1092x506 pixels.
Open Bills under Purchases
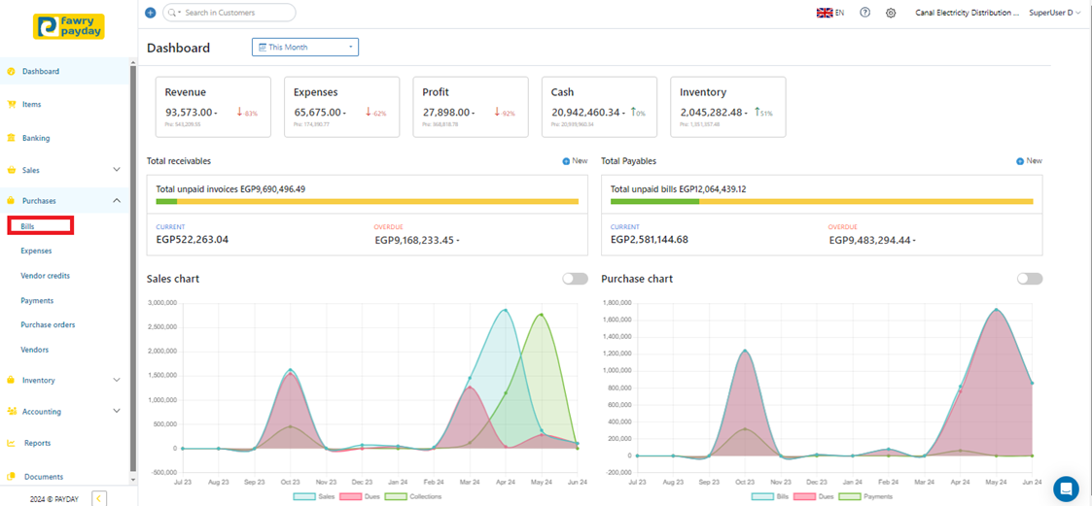[x=28, y=226]
